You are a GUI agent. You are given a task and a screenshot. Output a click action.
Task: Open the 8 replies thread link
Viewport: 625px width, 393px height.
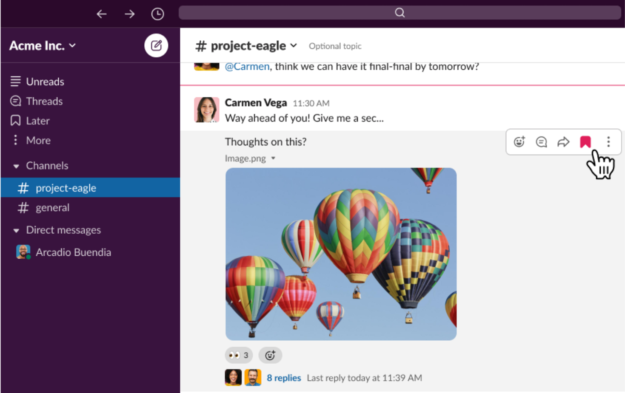click(284, 378)
